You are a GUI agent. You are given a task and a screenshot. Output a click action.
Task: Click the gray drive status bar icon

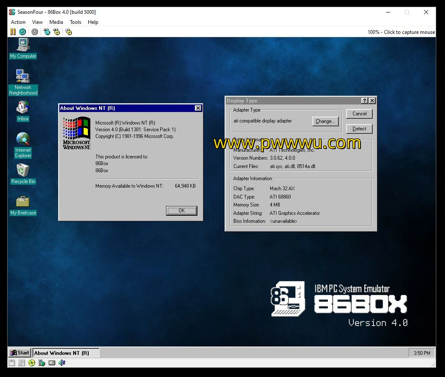coord(52,362)
